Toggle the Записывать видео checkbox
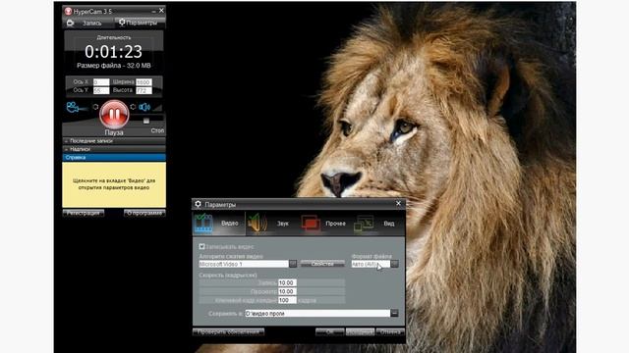The height and width of the screenshot is (353, 629). click(201, 246)
